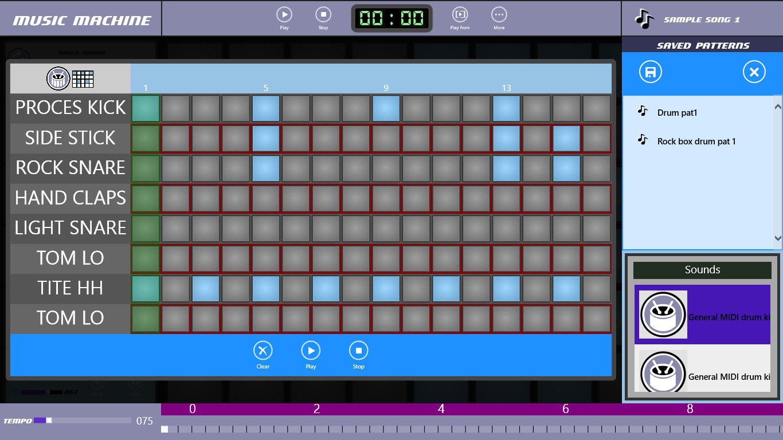Turn off step 3 on TITE HH row
The width and height of the screenshot is (783, 440).
(x=206, y=288)
